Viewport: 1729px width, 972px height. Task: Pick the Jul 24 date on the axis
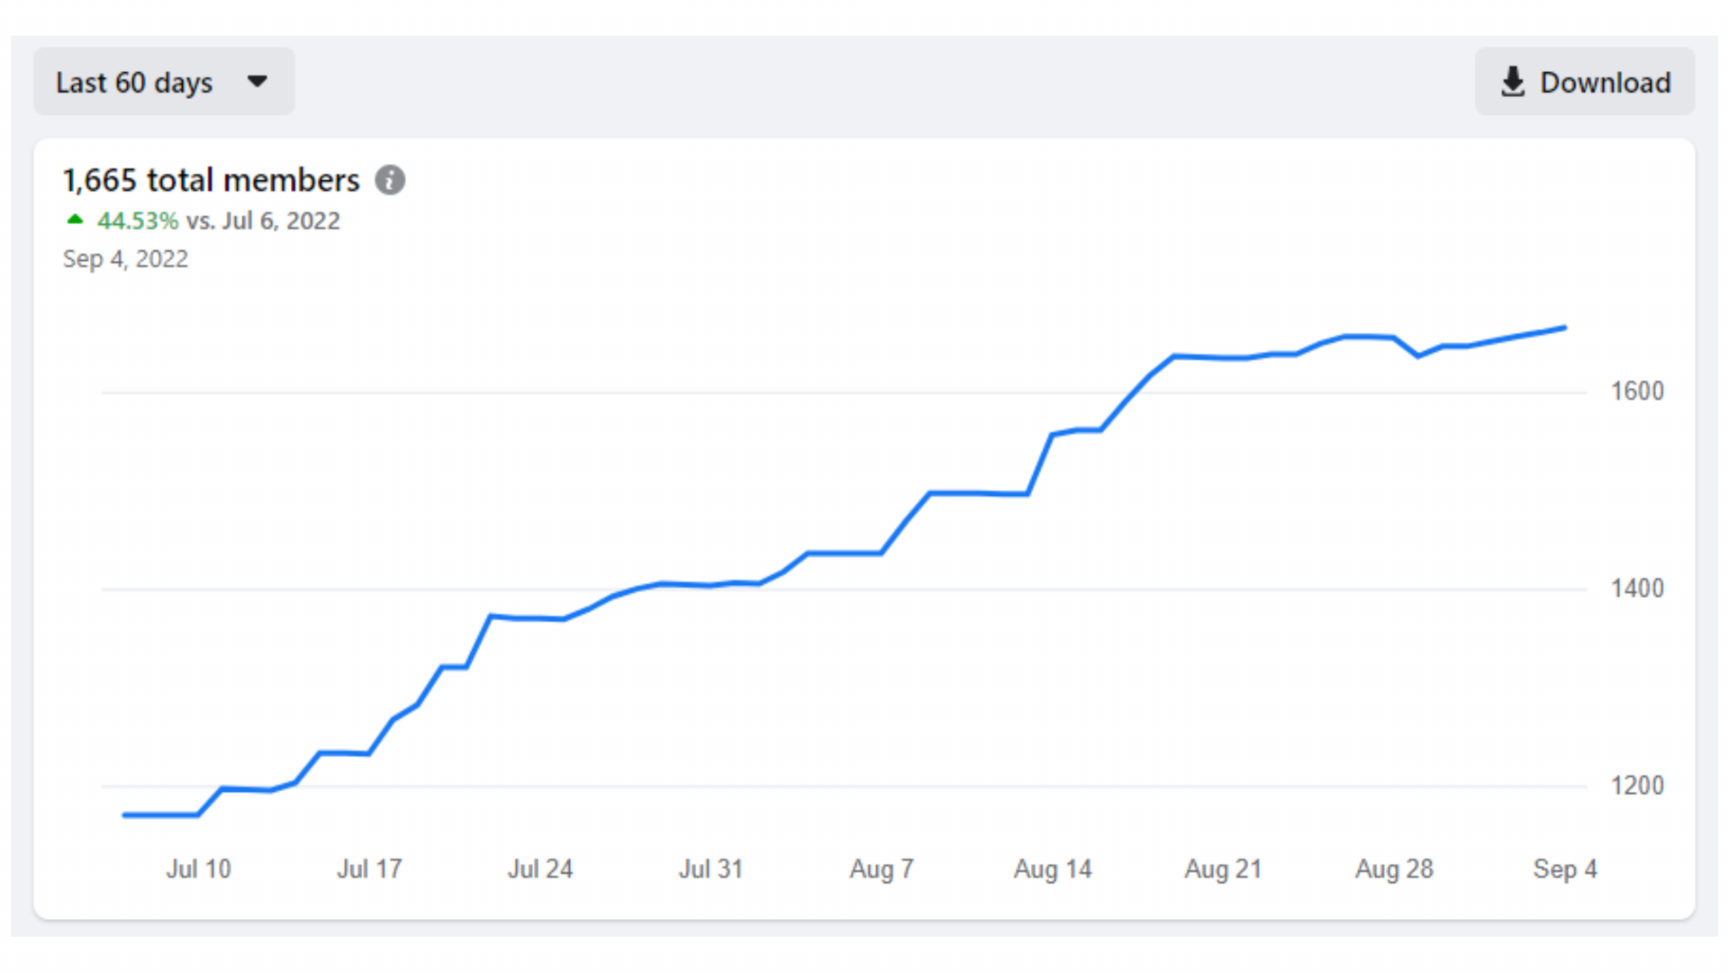point(540,869)
